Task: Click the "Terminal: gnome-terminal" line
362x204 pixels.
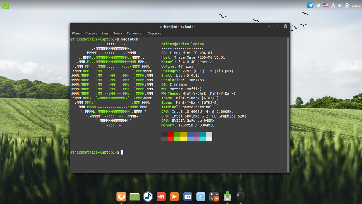Action: point(187,107)
